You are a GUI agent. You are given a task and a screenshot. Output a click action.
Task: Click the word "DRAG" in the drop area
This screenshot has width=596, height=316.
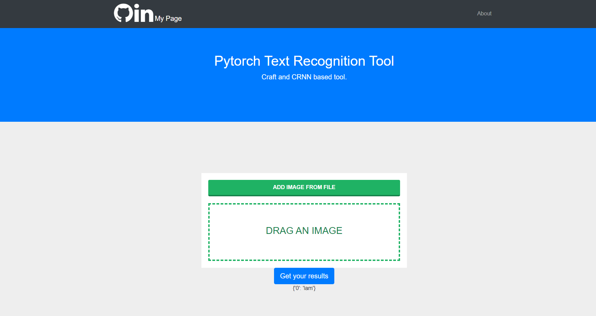[x=279, y=231]
